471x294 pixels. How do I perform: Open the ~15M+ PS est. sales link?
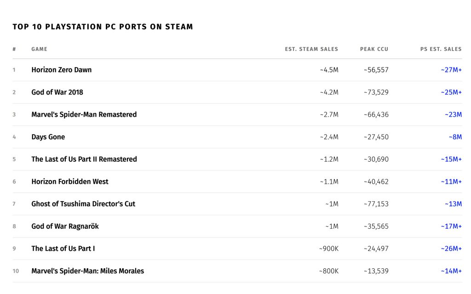(451, 159)
